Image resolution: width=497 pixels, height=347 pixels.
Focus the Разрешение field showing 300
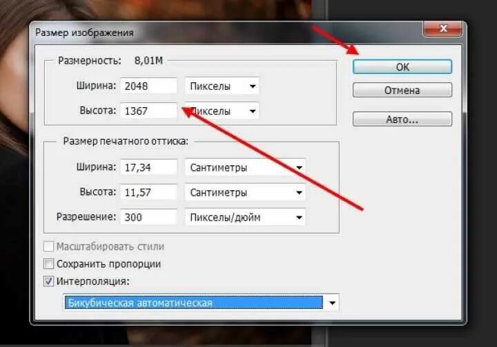[x=148, y=217]
